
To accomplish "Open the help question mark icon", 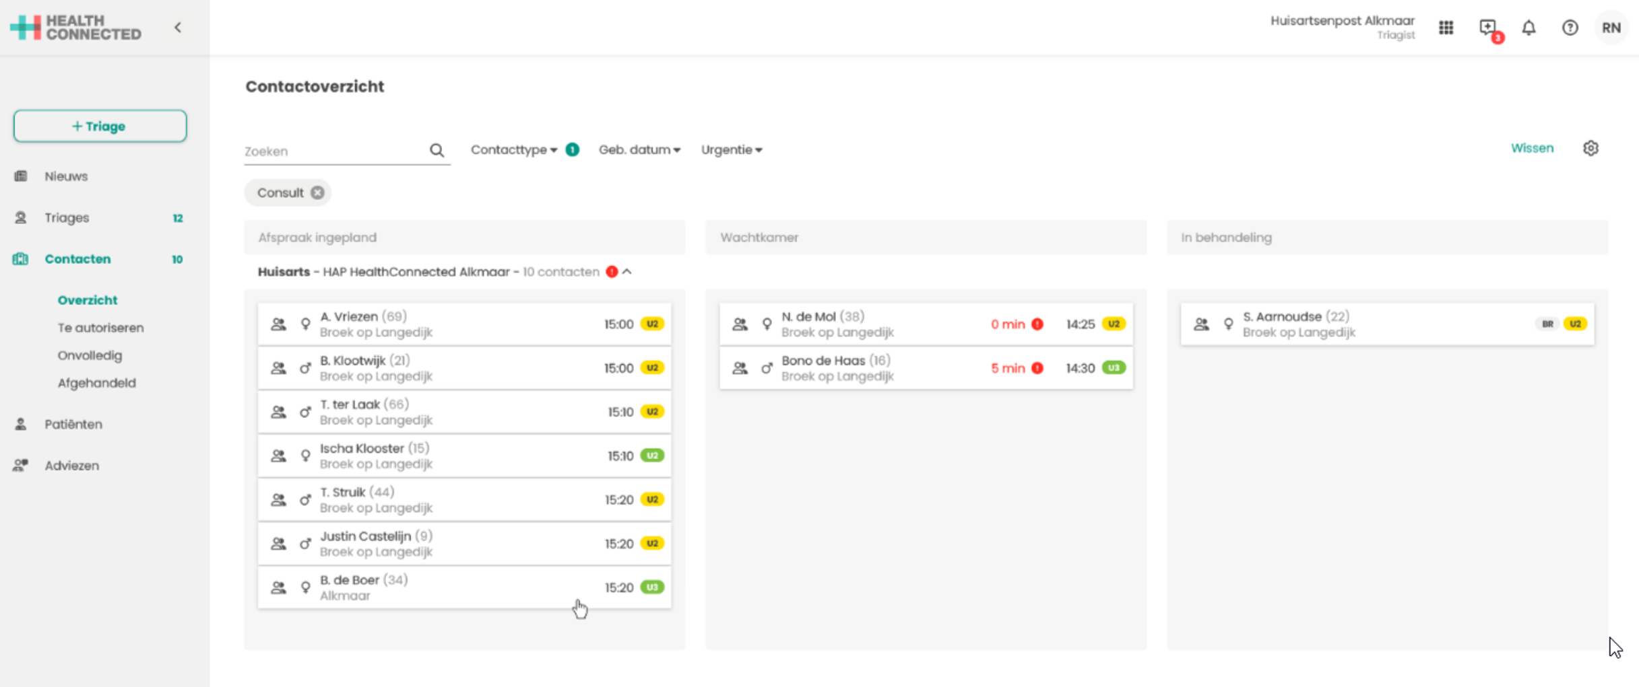I will pos(1570,28).
